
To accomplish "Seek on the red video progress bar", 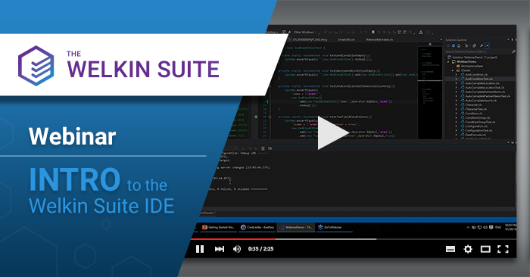I will tap(233, 239).
